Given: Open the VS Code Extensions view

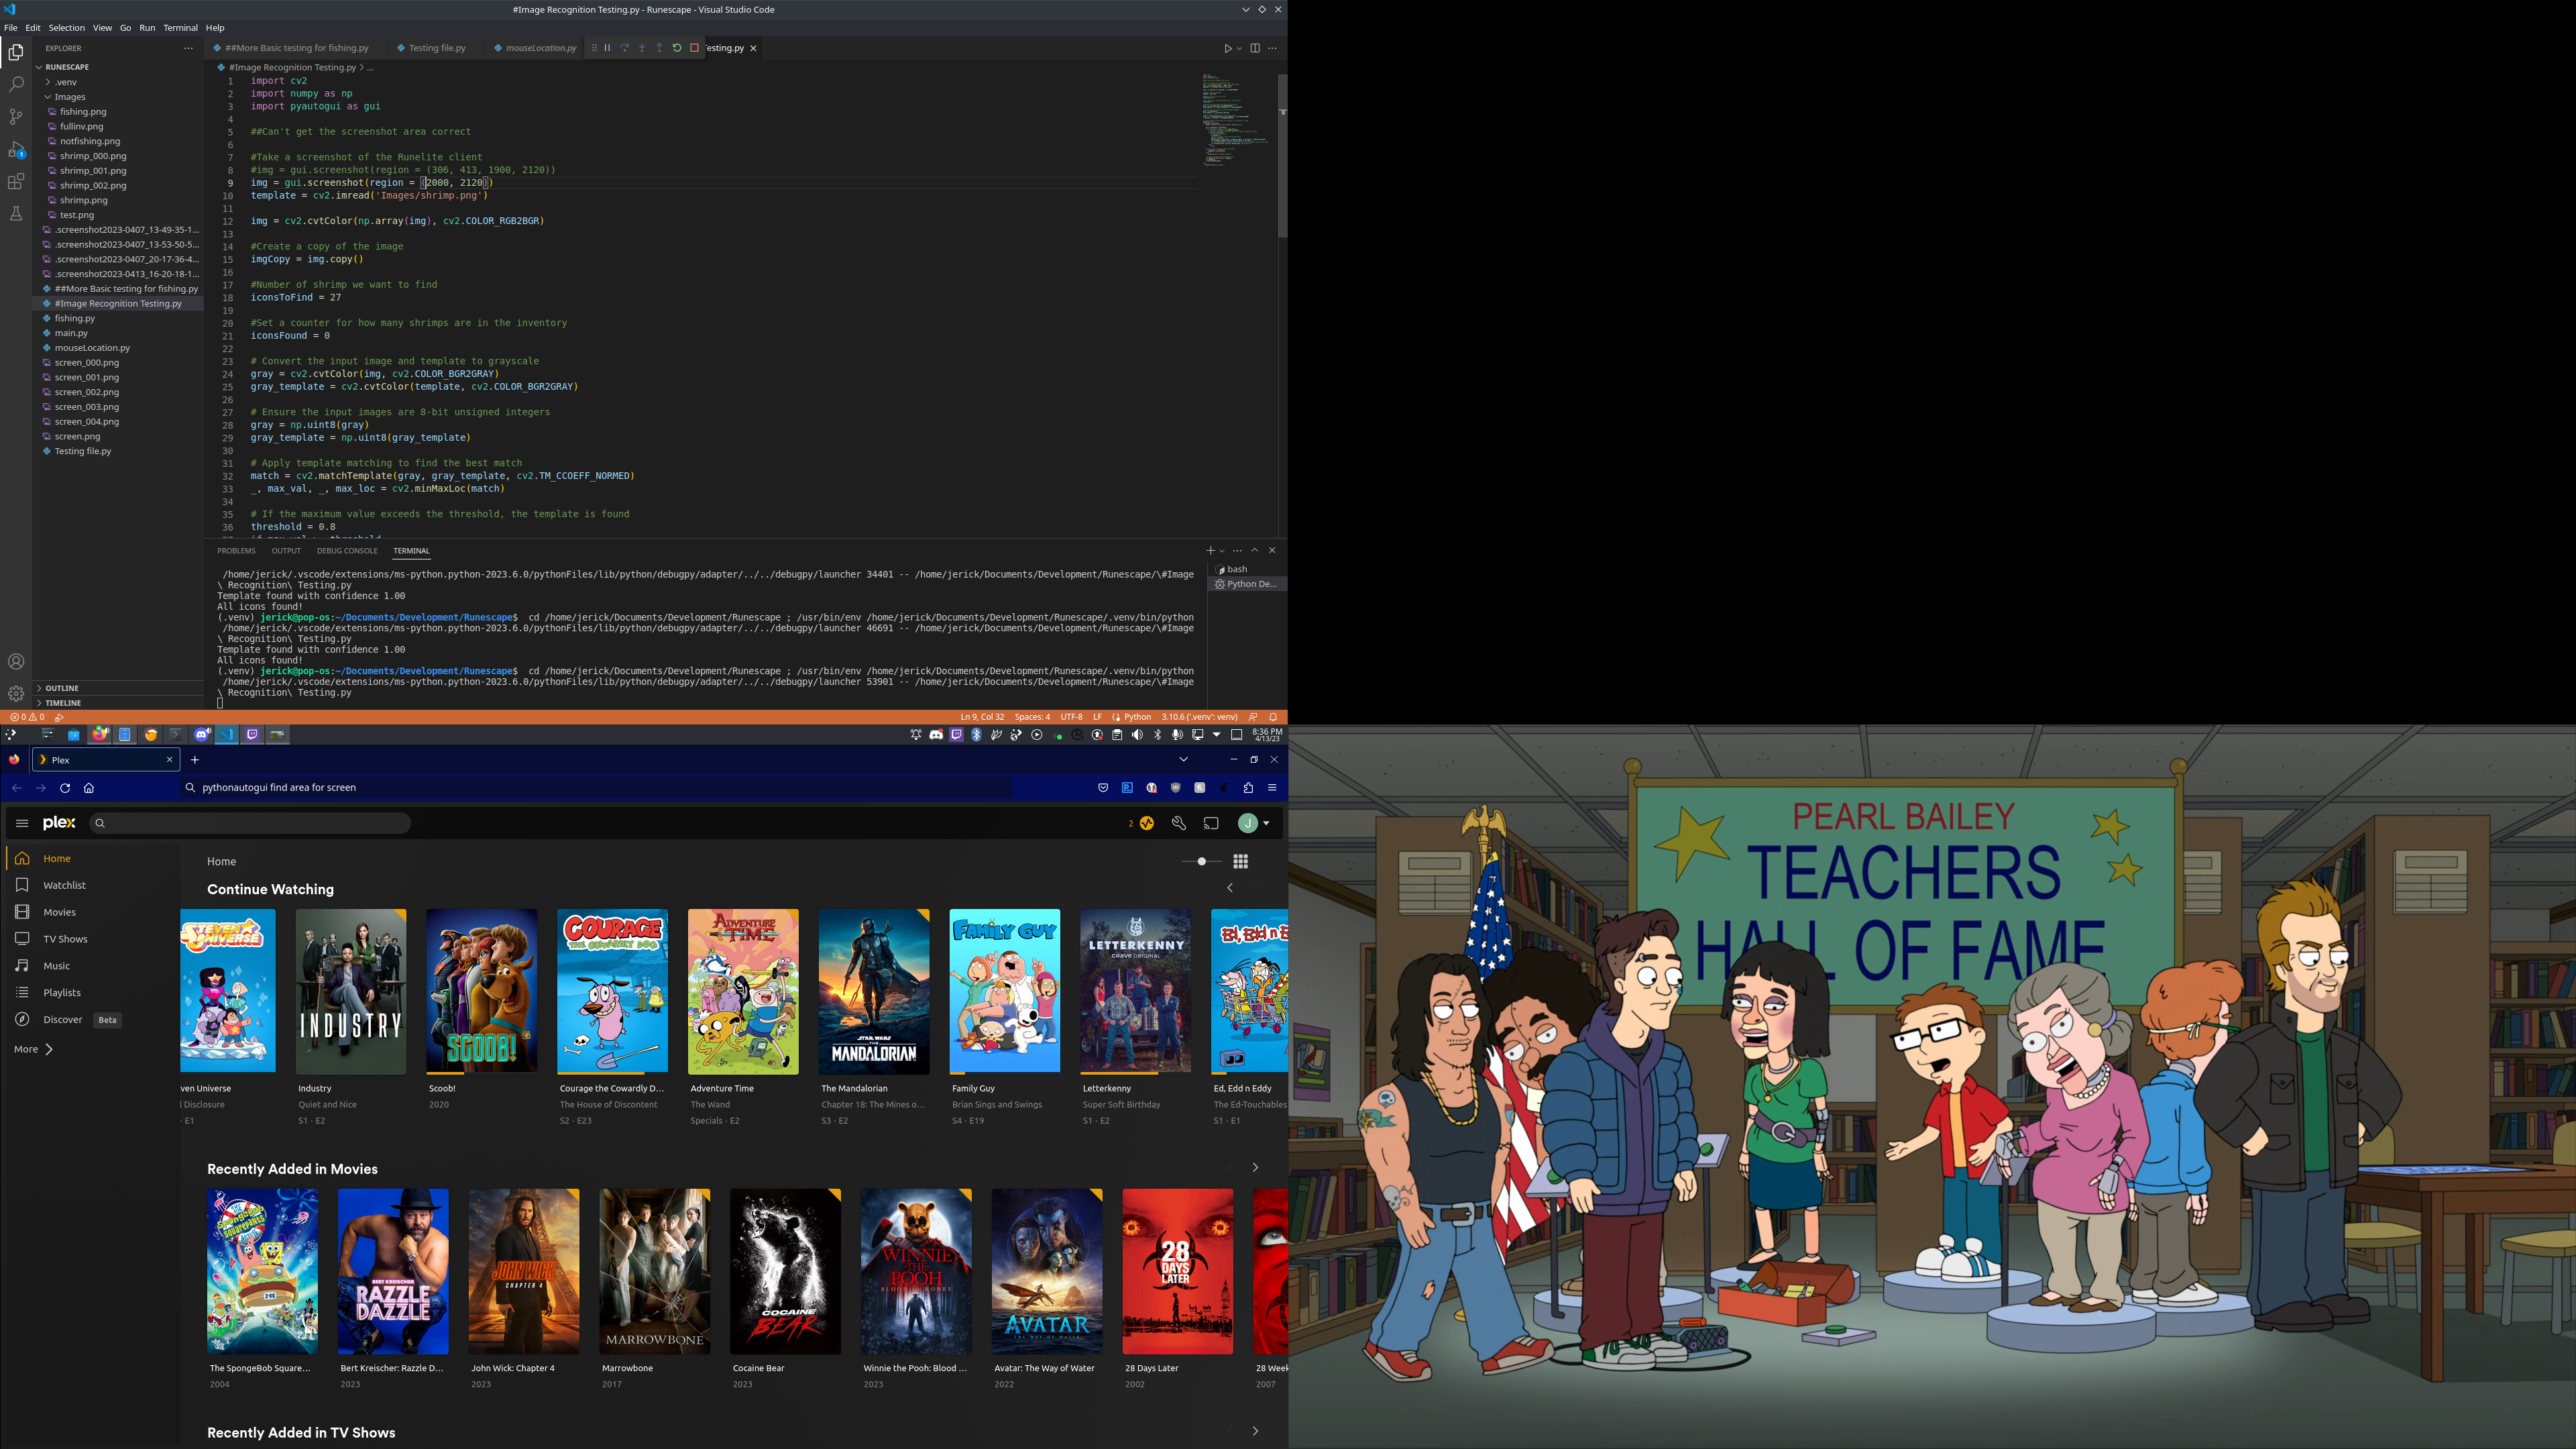Looking at the screenshot, I should pos(16,182).
